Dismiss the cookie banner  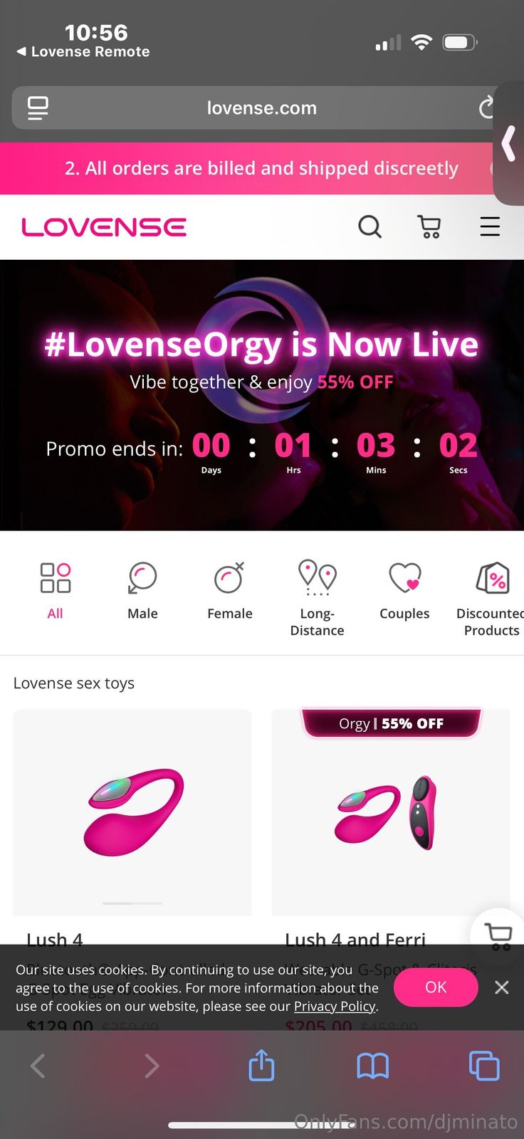coord(502,987)
